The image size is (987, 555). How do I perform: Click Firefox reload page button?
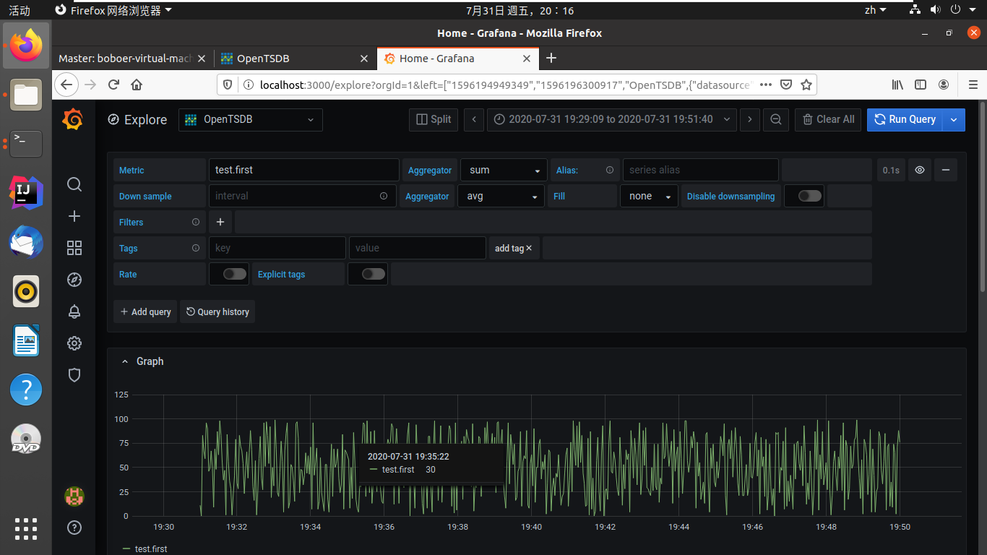pos(113,85)
